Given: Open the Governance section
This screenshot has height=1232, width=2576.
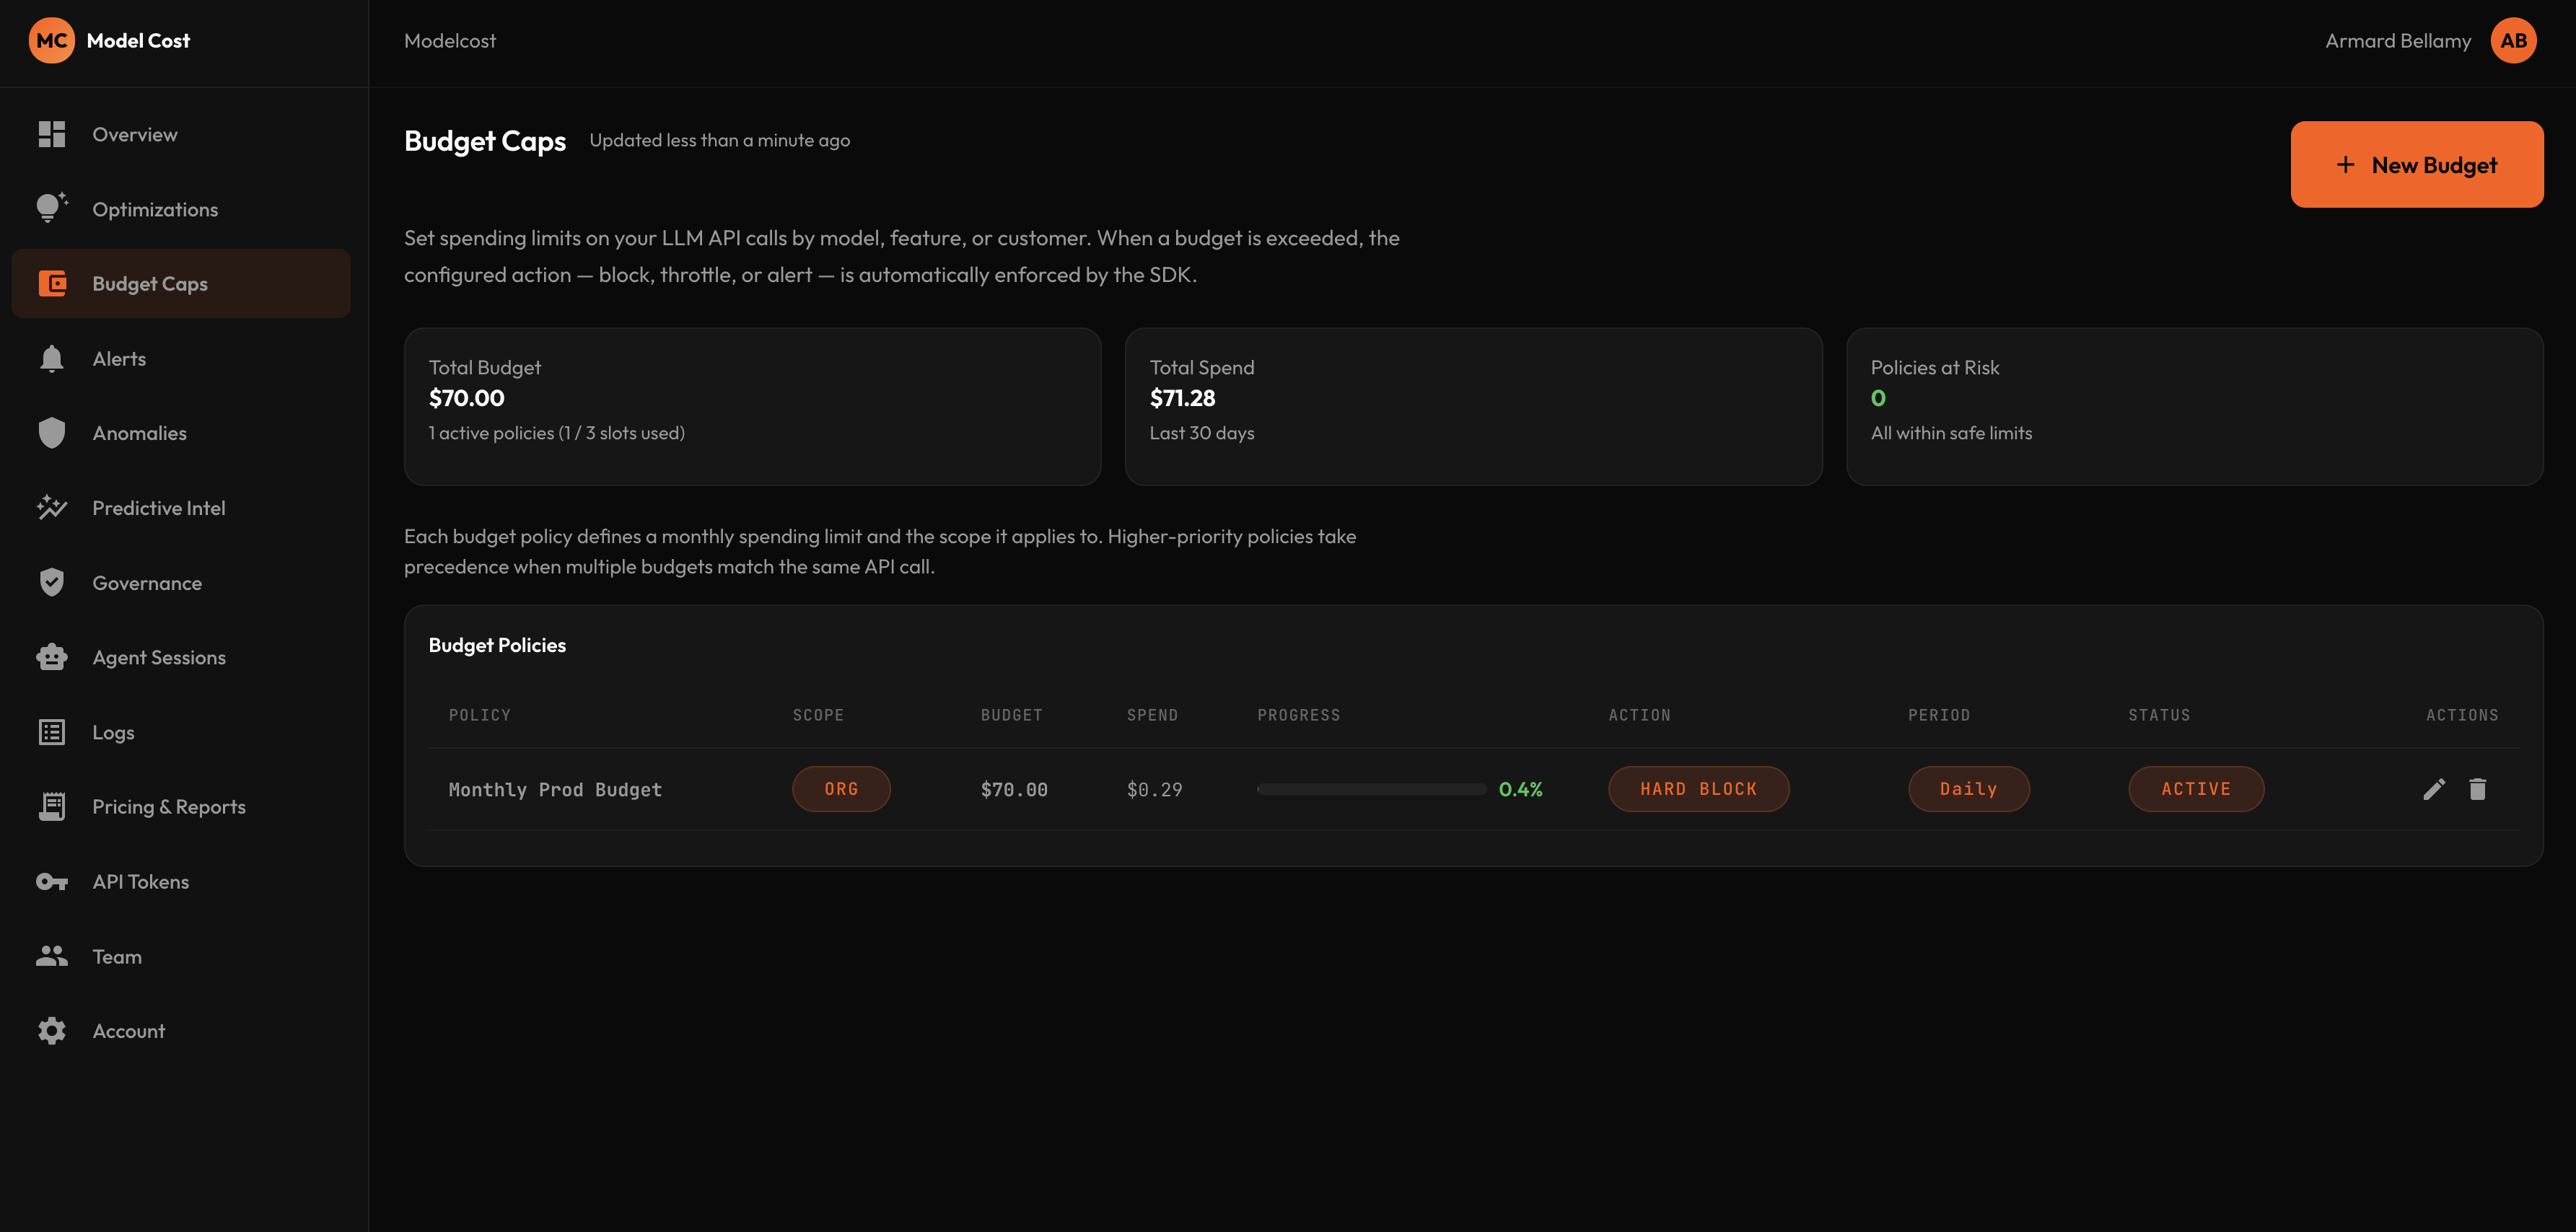Looking at the screenshot, I should (147, 583).
